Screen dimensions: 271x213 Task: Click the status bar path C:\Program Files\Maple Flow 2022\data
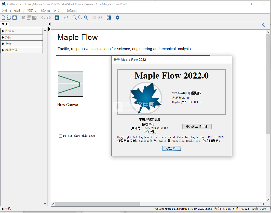(x=184, y=209)
